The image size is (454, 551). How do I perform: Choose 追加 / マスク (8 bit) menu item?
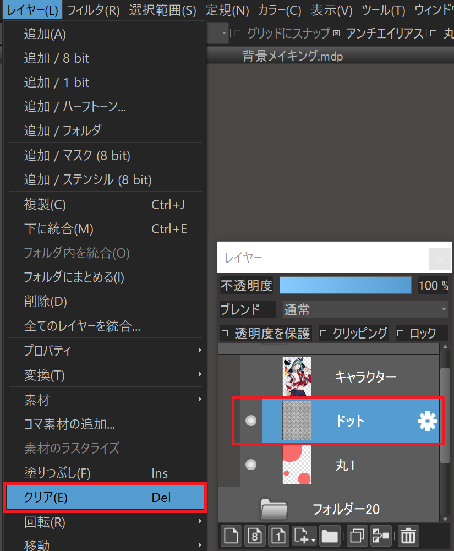click(105, 155)
